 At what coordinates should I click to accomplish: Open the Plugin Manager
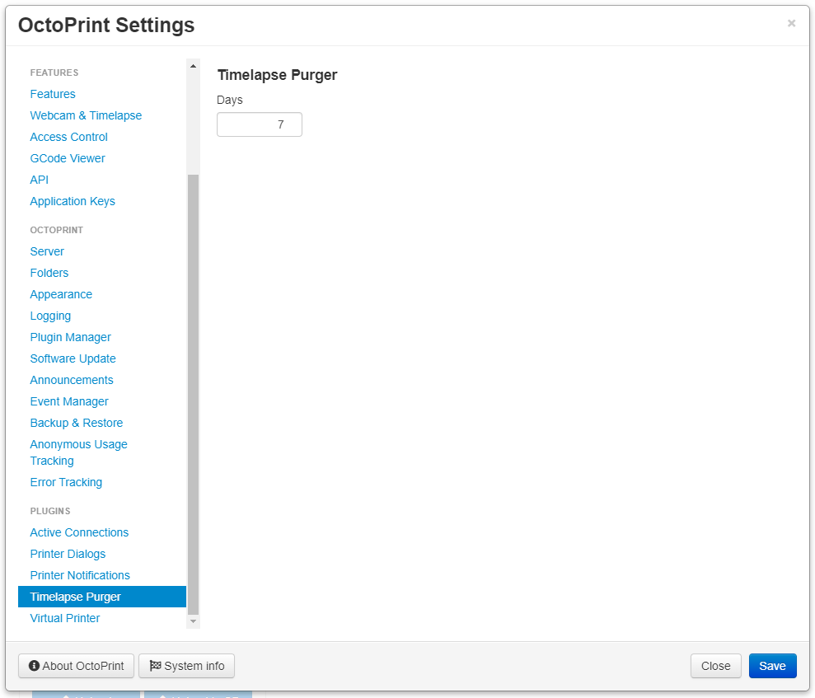70,337
